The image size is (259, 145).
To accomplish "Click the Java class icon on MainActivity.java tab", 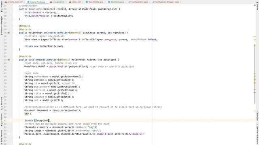I will coord(87,2).
